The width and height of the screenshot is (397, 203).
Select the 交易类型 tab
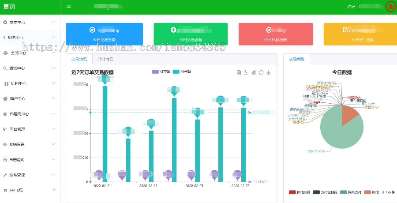pos(296,59)
